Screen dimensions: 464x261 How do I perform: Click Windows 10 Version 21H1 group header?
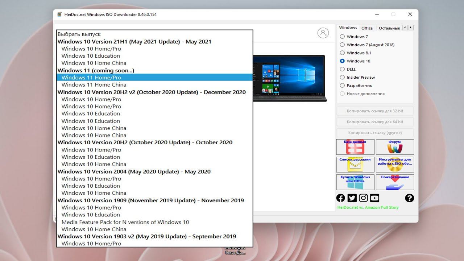pos(154,41)
